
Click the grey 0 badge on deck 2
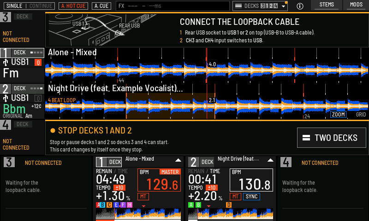click(38, 98)
